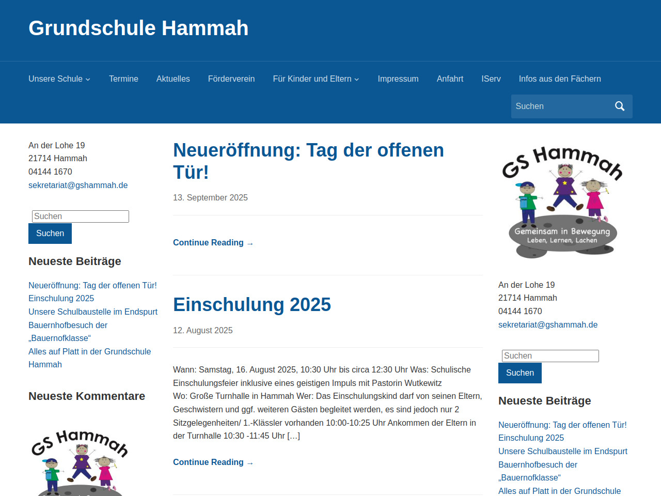Open the Impressum page

(398, 79)
